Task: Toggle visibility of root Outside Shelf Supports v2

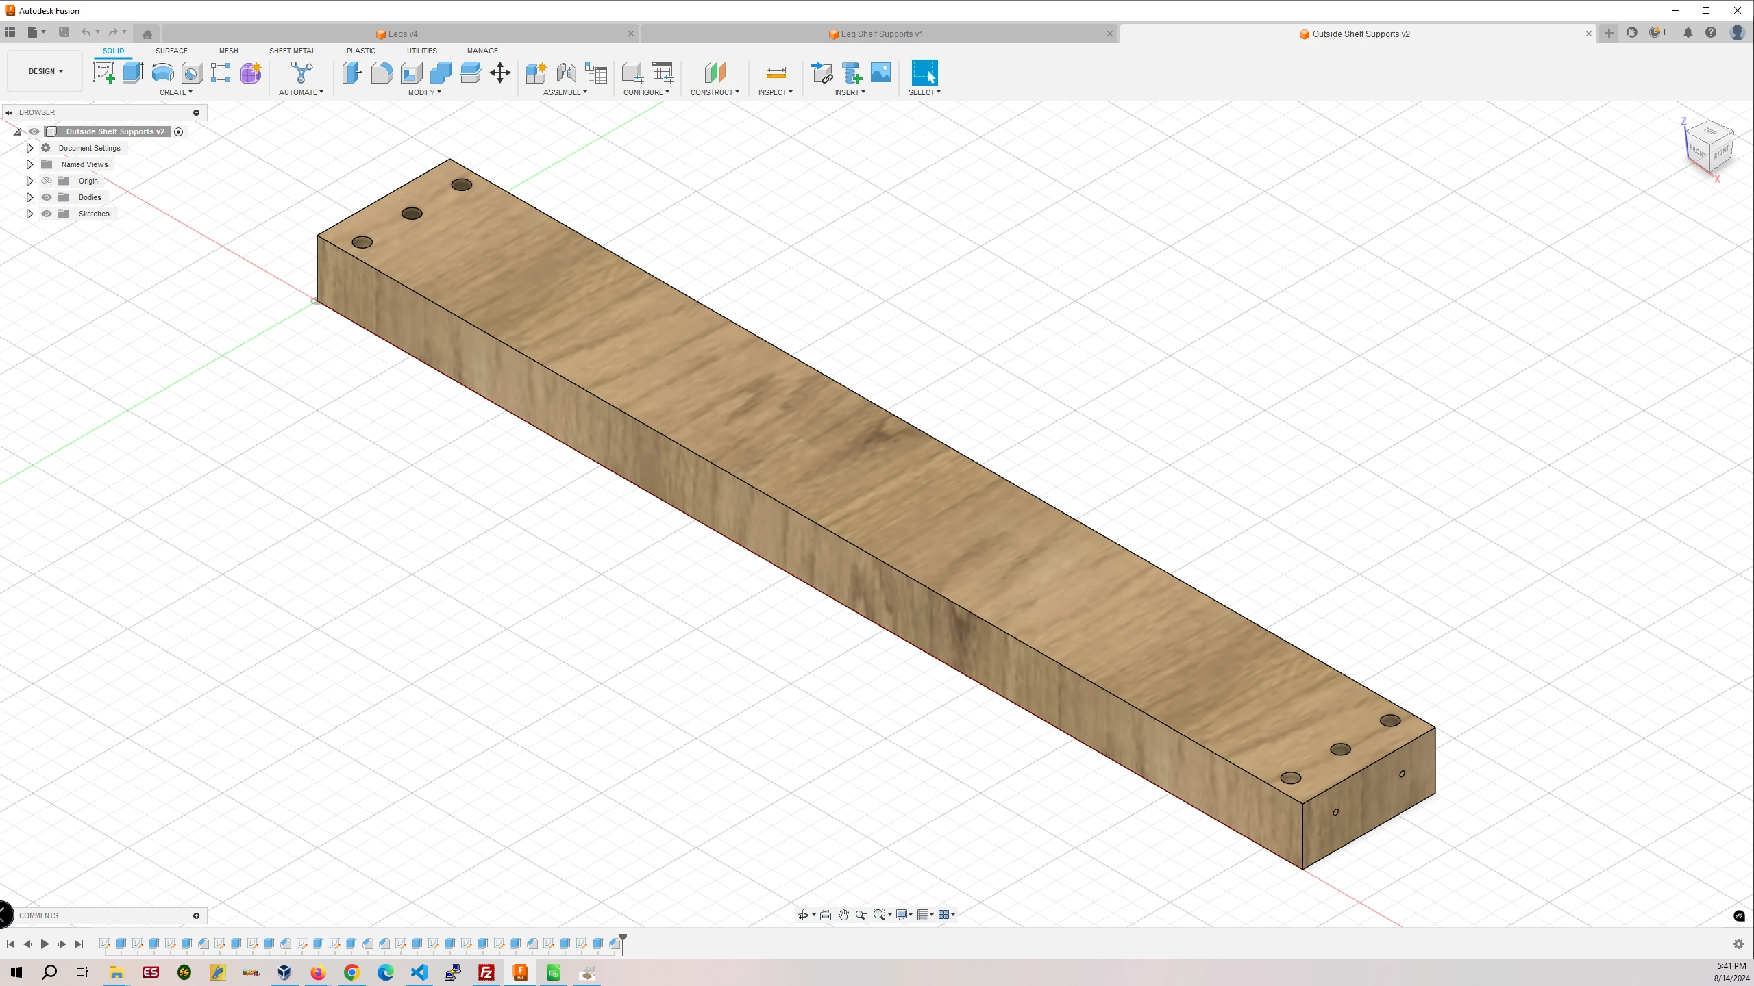Action: pyautogui.click(x=34, y=131)
